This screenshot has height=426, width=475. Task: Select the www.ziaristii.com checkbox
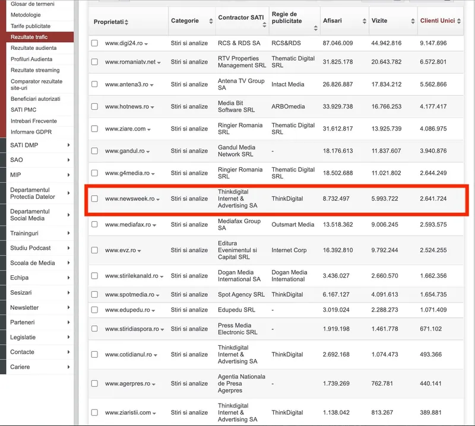pos(94,412)
